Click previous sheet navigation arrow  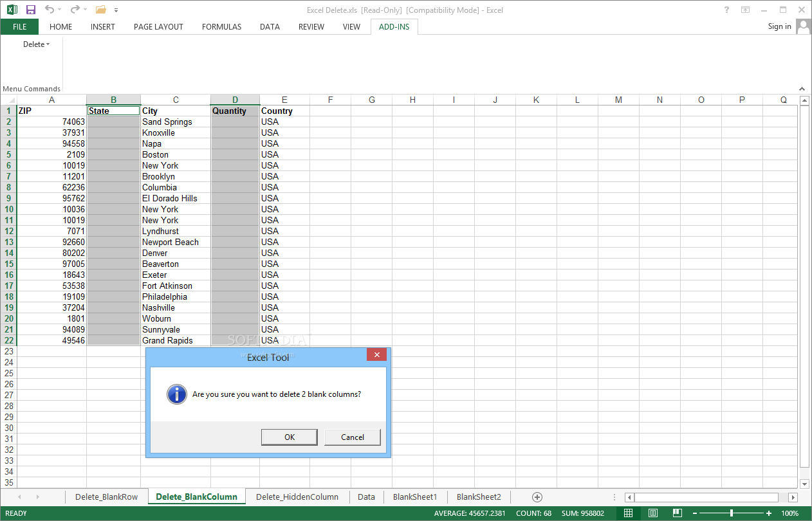[x=19, y=497]
